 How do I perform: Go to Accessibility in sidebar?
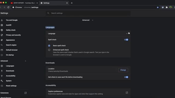pyautogui.click(x=11, y=76)
